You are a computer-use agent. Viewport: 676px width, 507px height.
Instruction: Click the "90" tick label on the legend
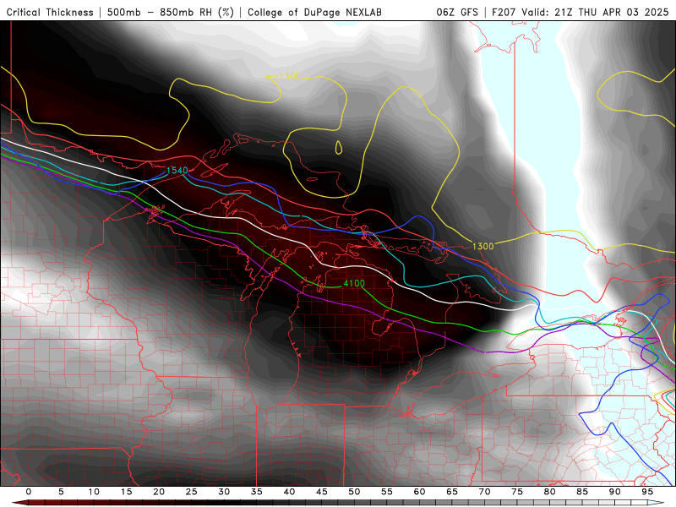[615, 492]
